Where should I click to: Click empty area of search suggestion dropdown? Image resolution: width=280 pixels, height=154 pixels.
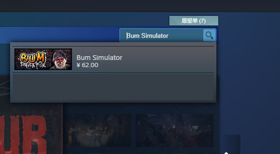tap(113, 87)
